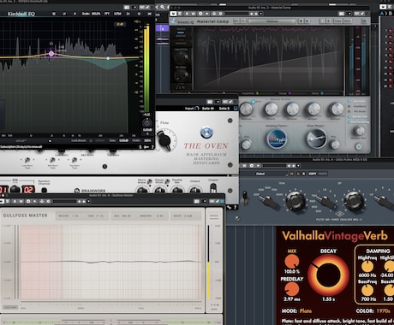Open Kirchhoff EQ settings gear
The image size is (394, 325).
139,14
